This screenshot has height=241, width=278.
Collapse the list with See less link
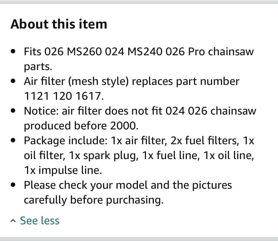pos(40,221)
